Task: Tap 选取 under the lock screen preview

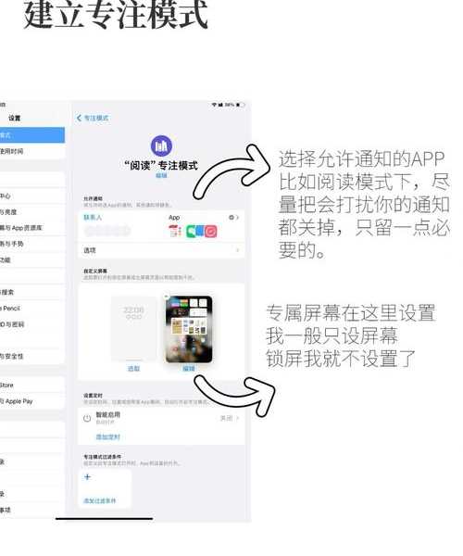Action: coord(133,369)
